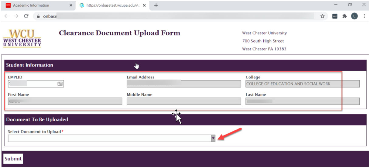Screen dimensions: 370x168
Task: Open the Chrome profile avatar
Action: pyautogui.click(x=354, y=16)
